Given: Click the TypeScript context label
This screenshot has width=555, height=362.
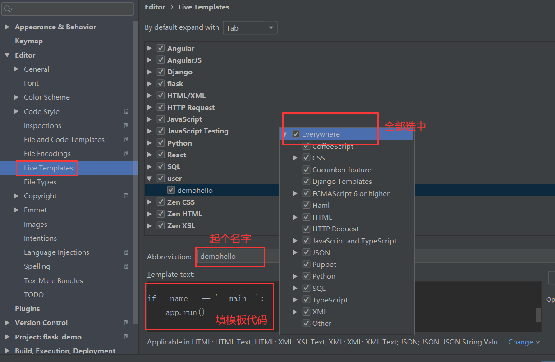Looking at the screenshot, I should point(330,300).
